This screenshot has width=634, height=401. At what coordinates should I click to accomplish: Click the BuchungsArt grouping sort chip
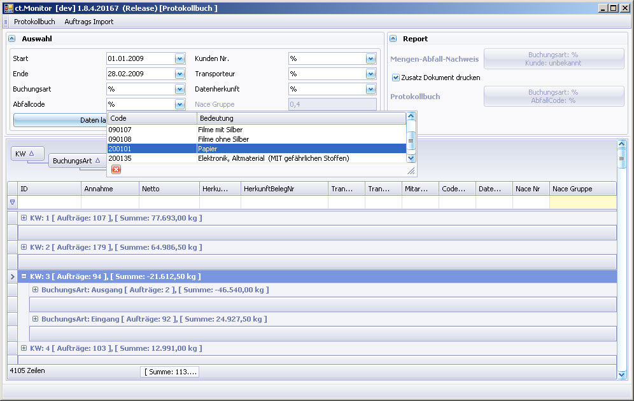tap(77, 161)
